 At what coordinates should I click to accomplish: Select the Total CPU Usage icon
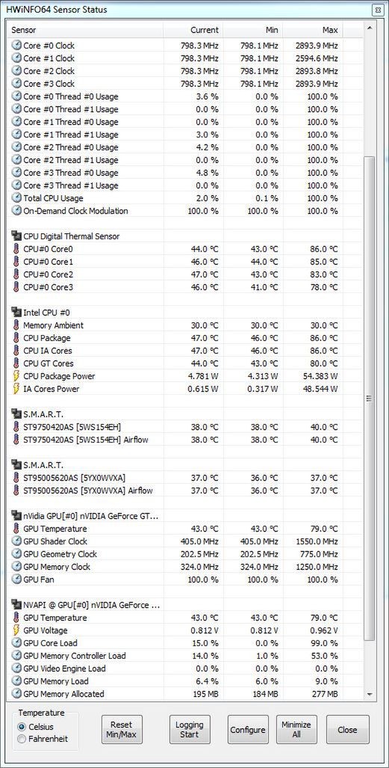(x=16, y=198)
